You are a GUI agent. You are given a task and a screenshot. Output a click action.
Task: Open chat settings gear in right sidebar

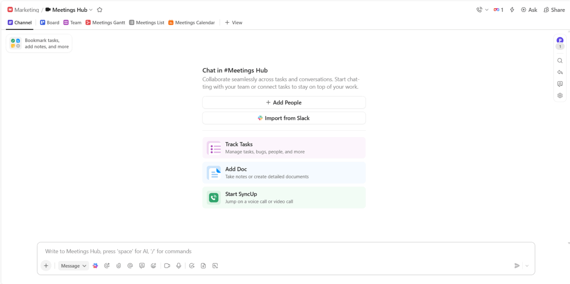pos(560,95)
